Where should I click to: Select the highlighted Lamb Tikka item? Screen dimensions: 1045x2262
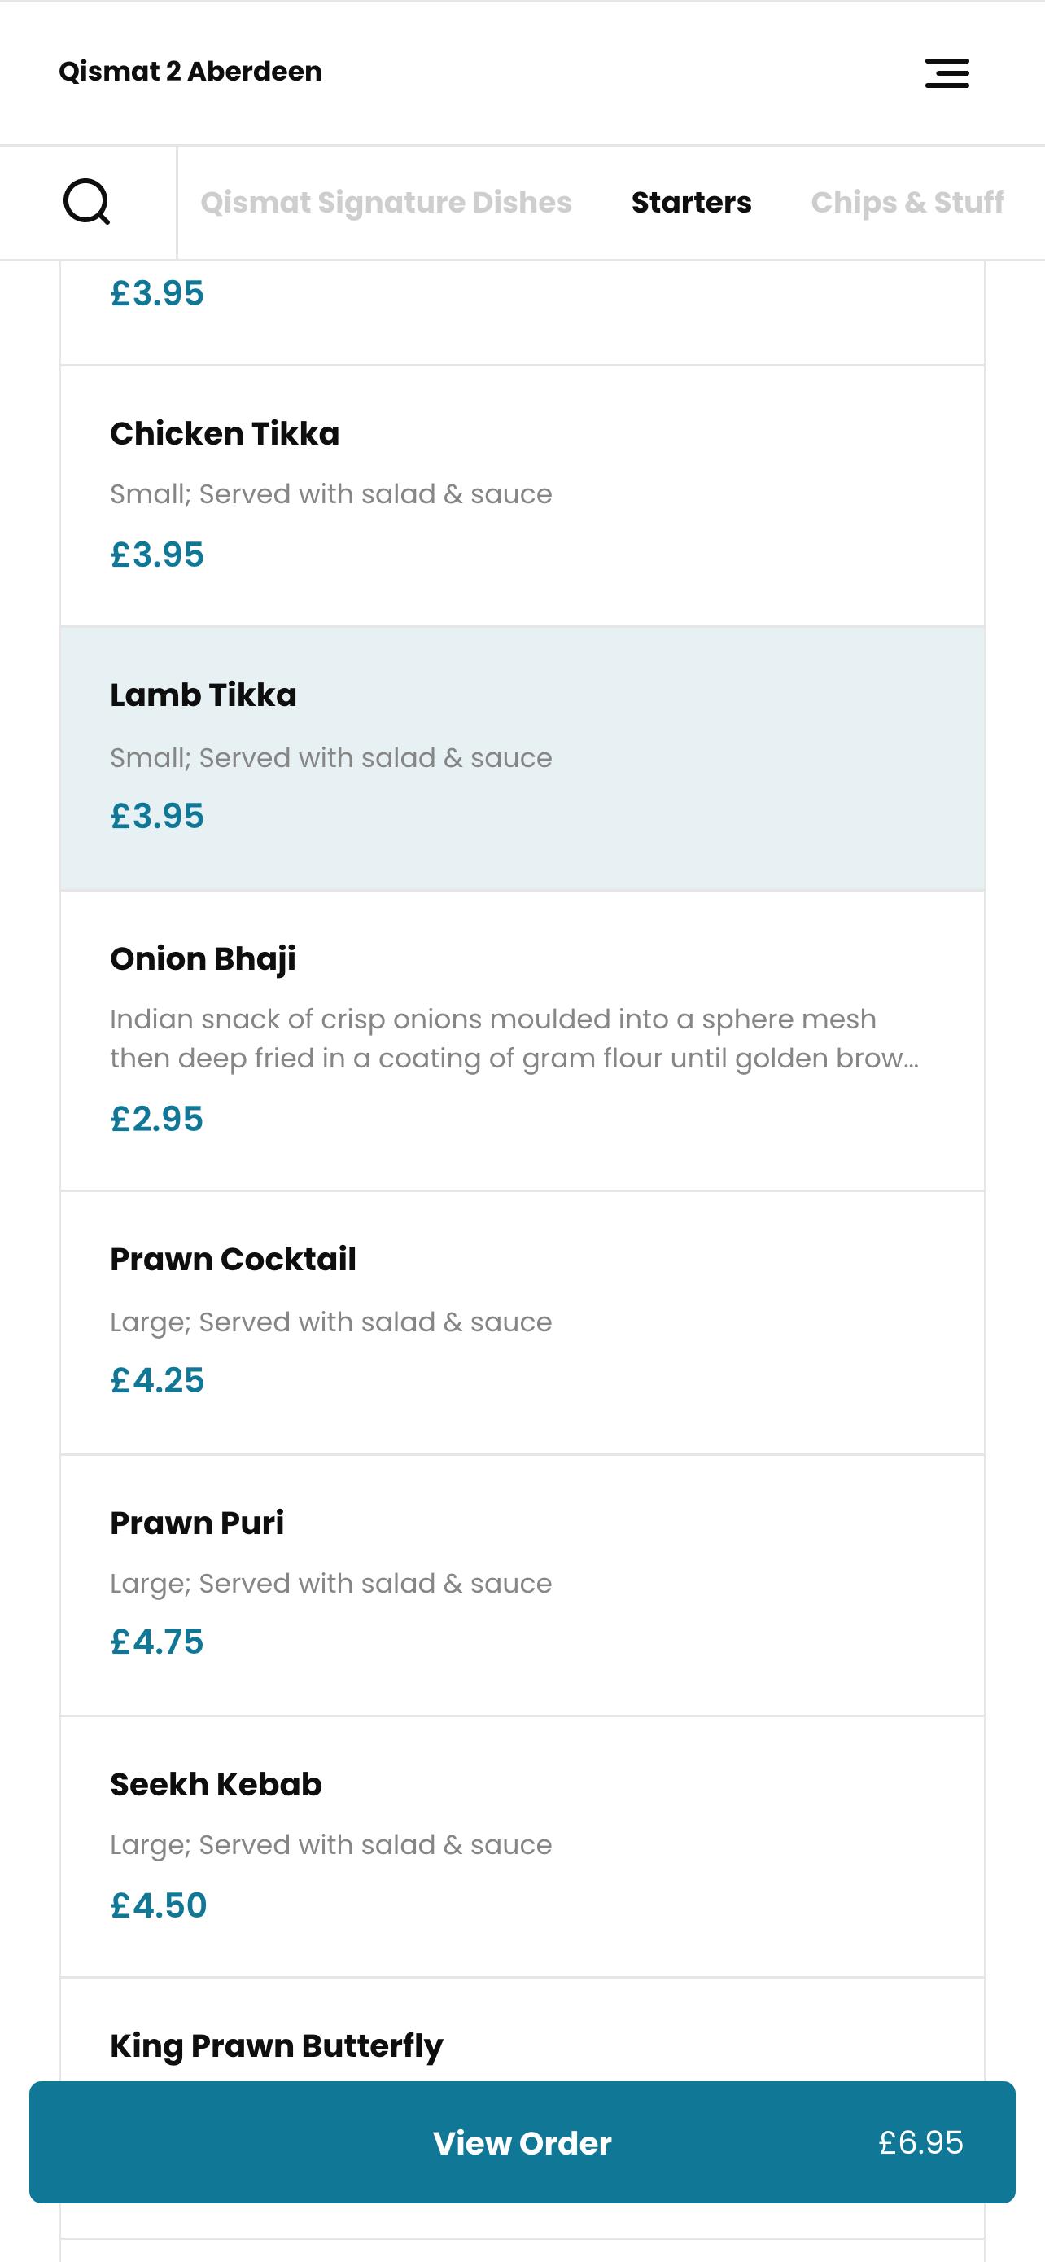[522, 759]
